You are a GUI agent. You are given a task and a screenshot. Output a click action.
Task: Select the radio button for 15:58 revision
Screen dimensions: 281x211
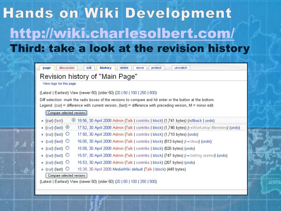coord(68,148)
